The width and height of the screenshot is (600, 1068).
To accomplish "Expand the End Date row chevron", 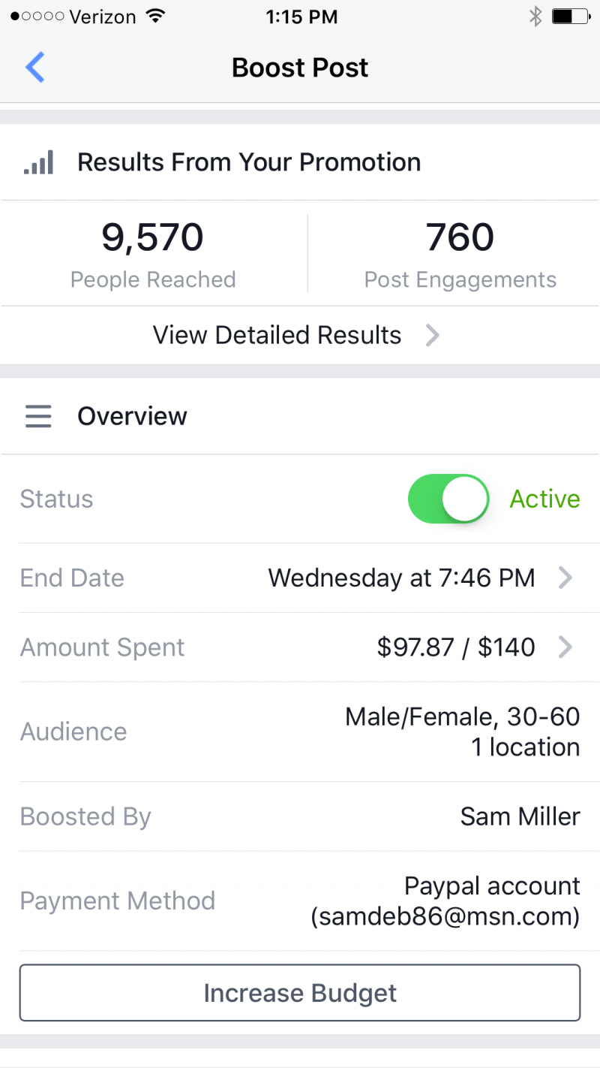I will [565, 578].
